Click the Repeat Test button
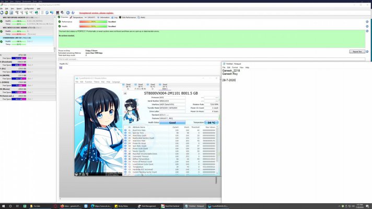 (357, 52)
